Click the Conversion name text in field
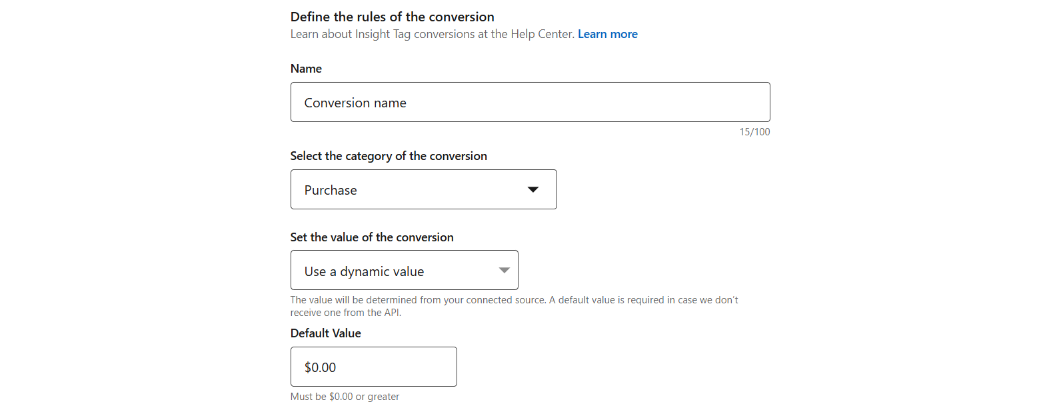 click(x=355, y=103)
